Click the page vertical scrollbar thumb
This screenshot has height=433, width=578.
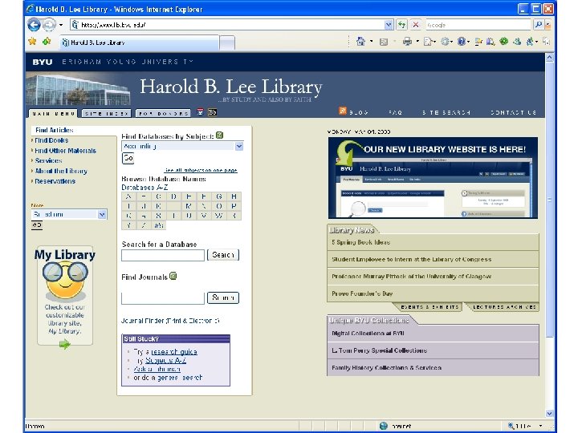pos(549,200)
